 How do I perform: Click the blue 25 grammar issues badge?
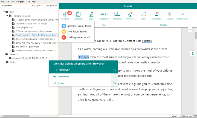point(64,26)
